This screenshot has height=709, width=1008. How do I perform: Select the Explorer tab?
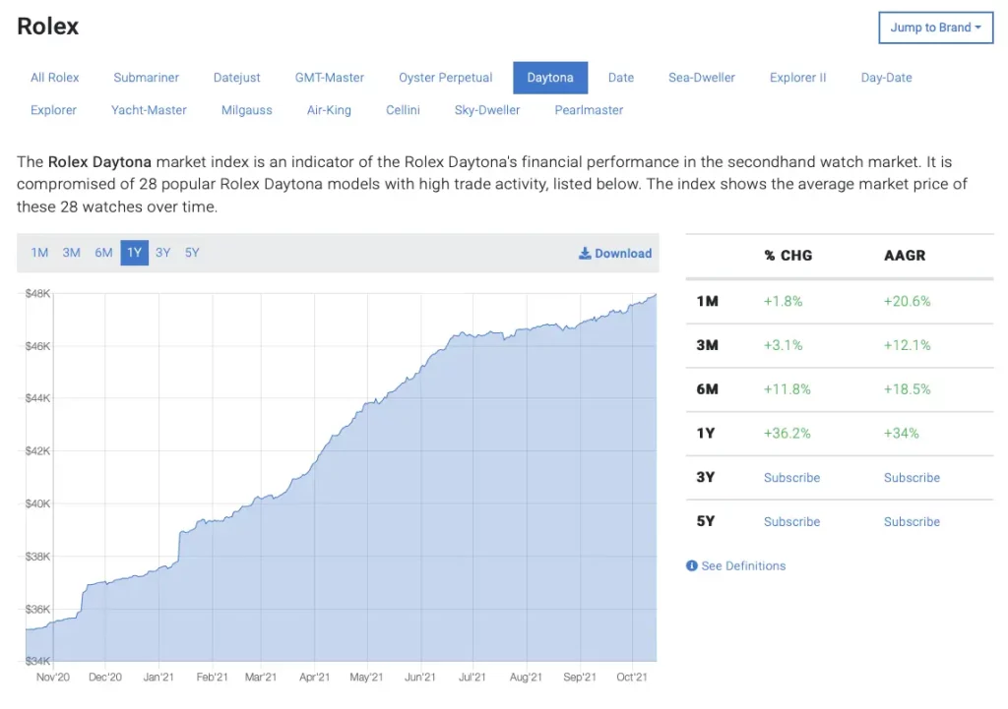[53, 110]
